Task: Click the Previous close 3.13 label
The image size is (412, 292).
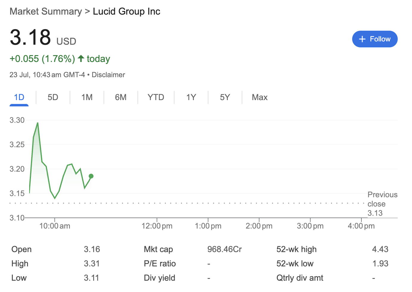Action: pos(383,204)
